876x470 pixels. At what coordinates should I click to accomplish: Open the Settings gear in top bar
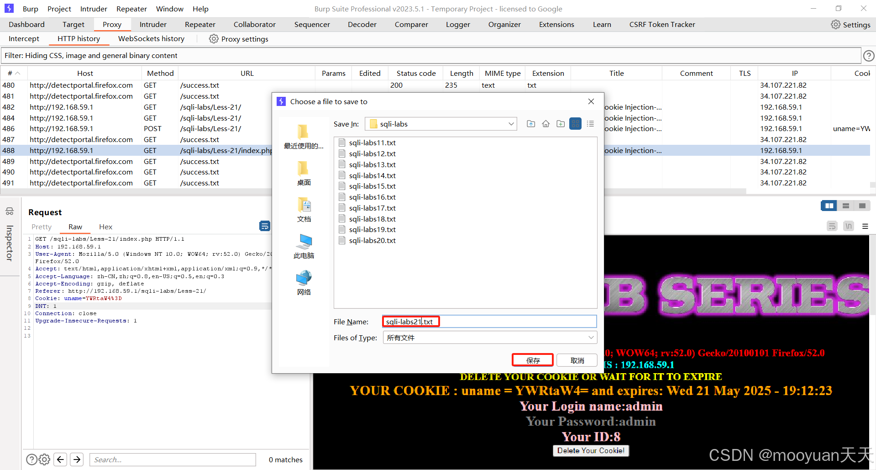click(850, 25)
